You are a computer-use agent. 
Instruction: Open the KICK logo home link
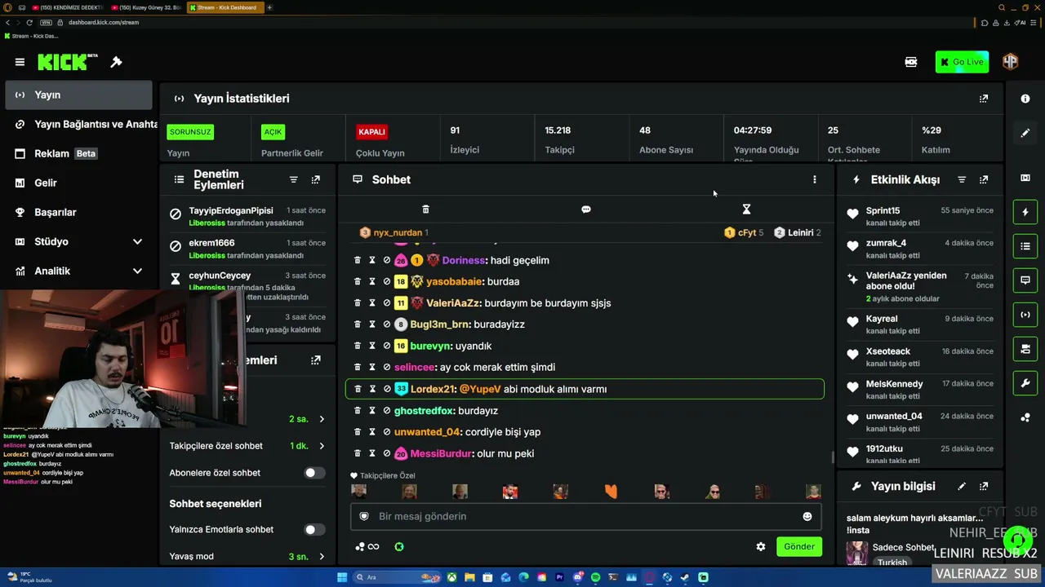[67, 62]
